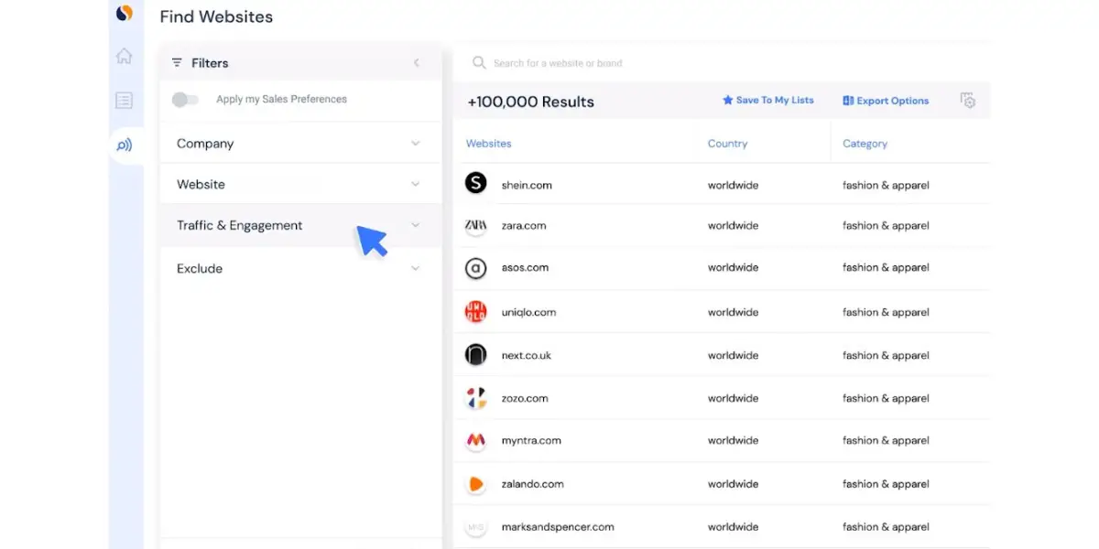This screenshot has width=1099, height=549.
Task: Select the next.co.uk website name
Action: 527,356
